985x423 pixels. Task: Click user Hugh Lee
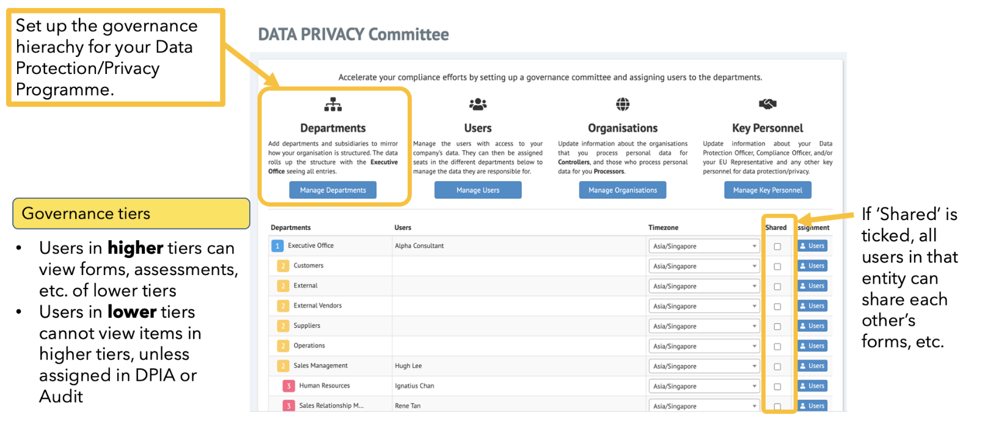coord(408,366)
